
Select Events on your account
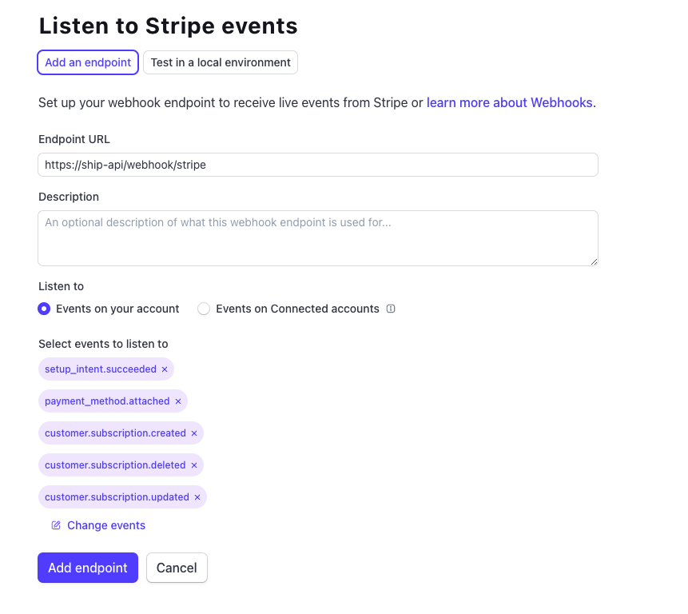click(x=44, y=309)
